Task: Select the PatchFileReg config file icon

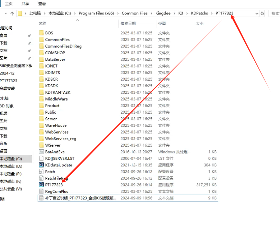Action: 41,178
